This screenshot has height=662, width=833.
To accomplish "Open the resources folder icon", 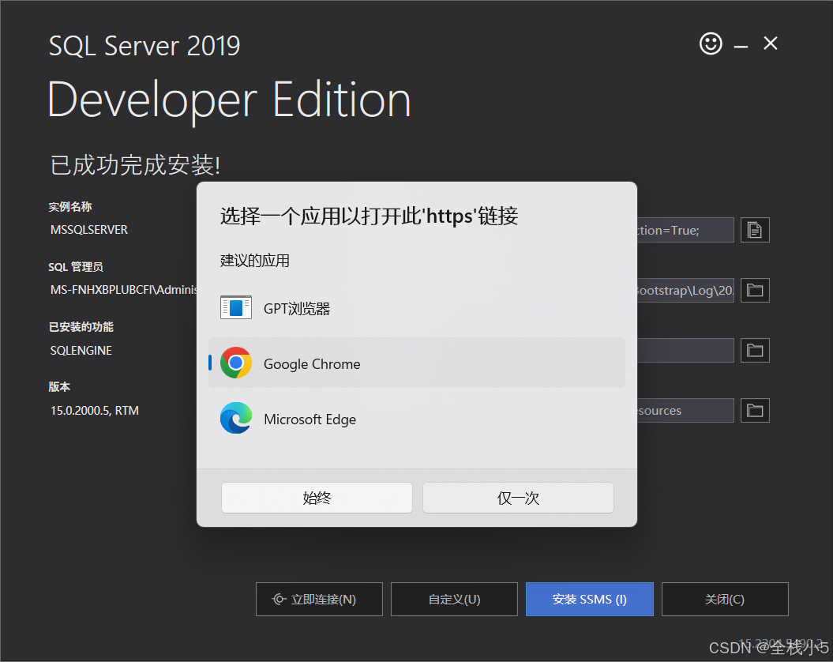I will pyautogui.click(x=754, y=410).
